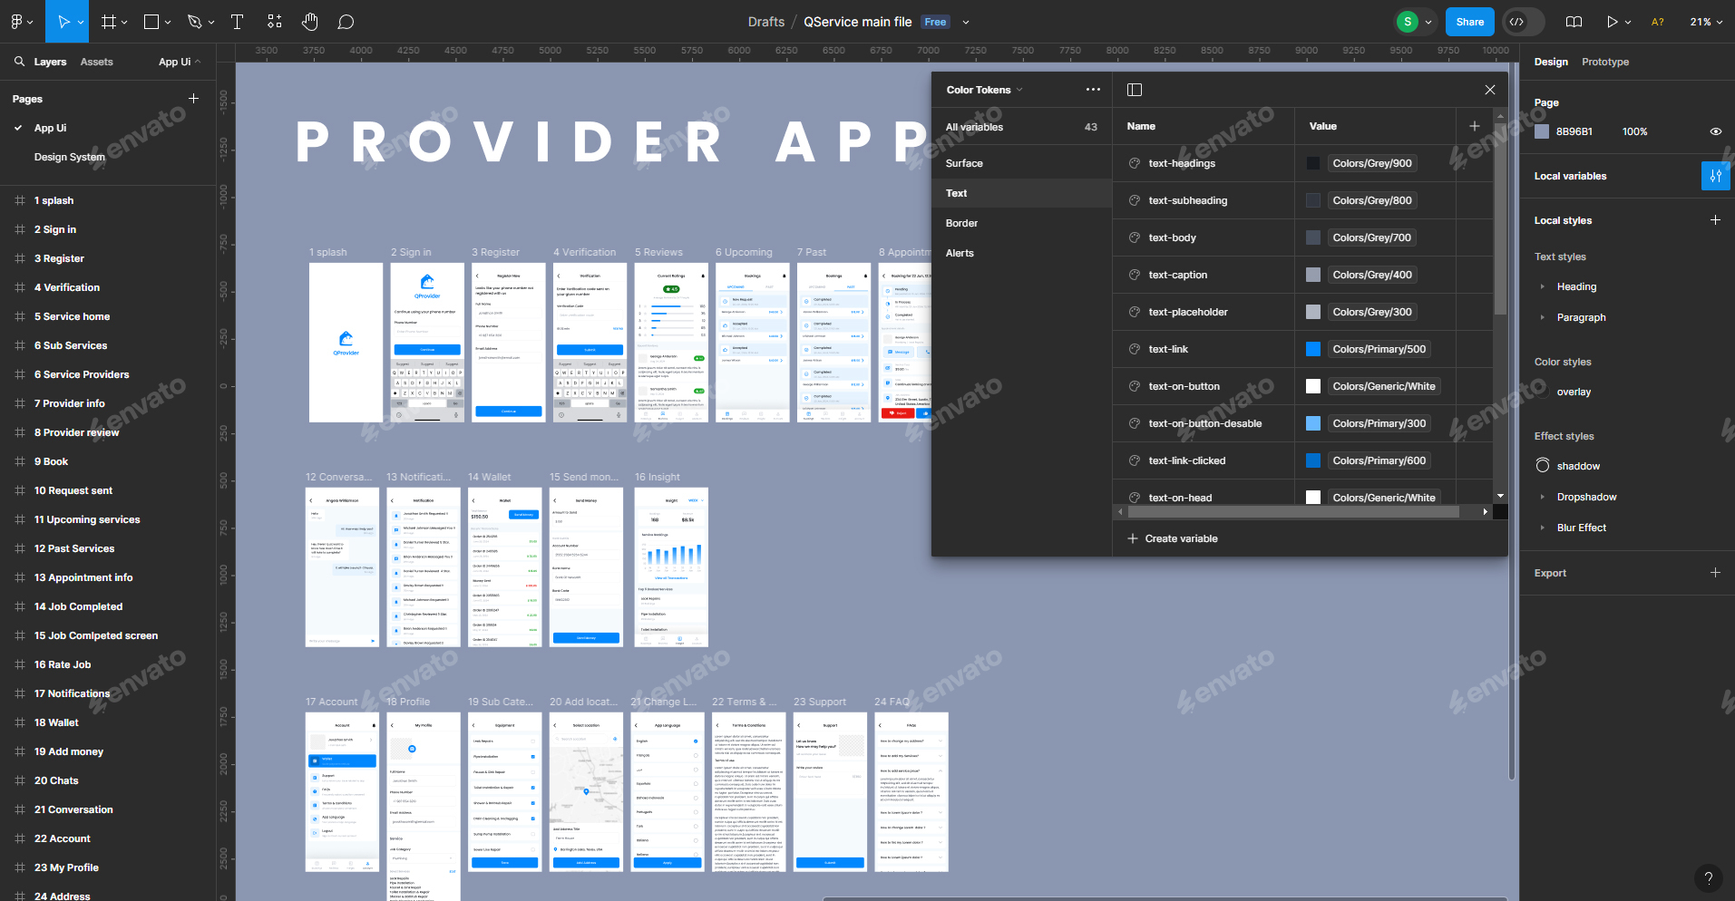Switch to the Assets tab
Image resolution: width=1735 pixels, height=901 pixels.
[96, 62]
